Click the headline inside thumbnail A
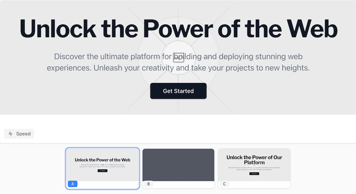The image size is (356, 194). click(x=102, y=160)
